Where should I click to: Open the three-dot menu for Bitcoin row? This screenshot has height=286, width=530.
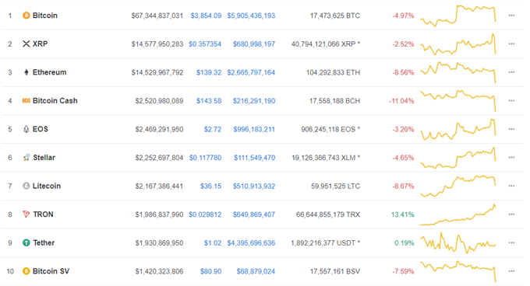click(x=511, y=16)
